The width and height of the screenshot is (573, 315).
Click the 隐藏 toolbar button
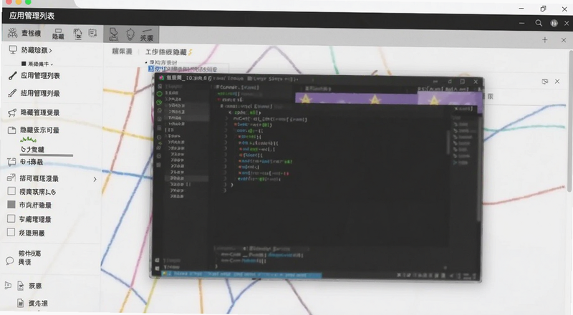58,34
